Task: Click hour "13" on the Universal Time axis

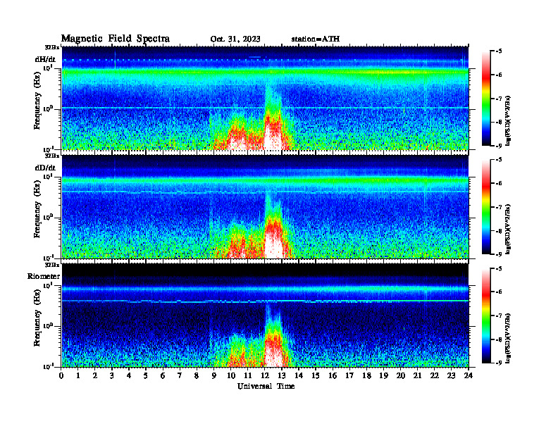Action: pos(282,375)
